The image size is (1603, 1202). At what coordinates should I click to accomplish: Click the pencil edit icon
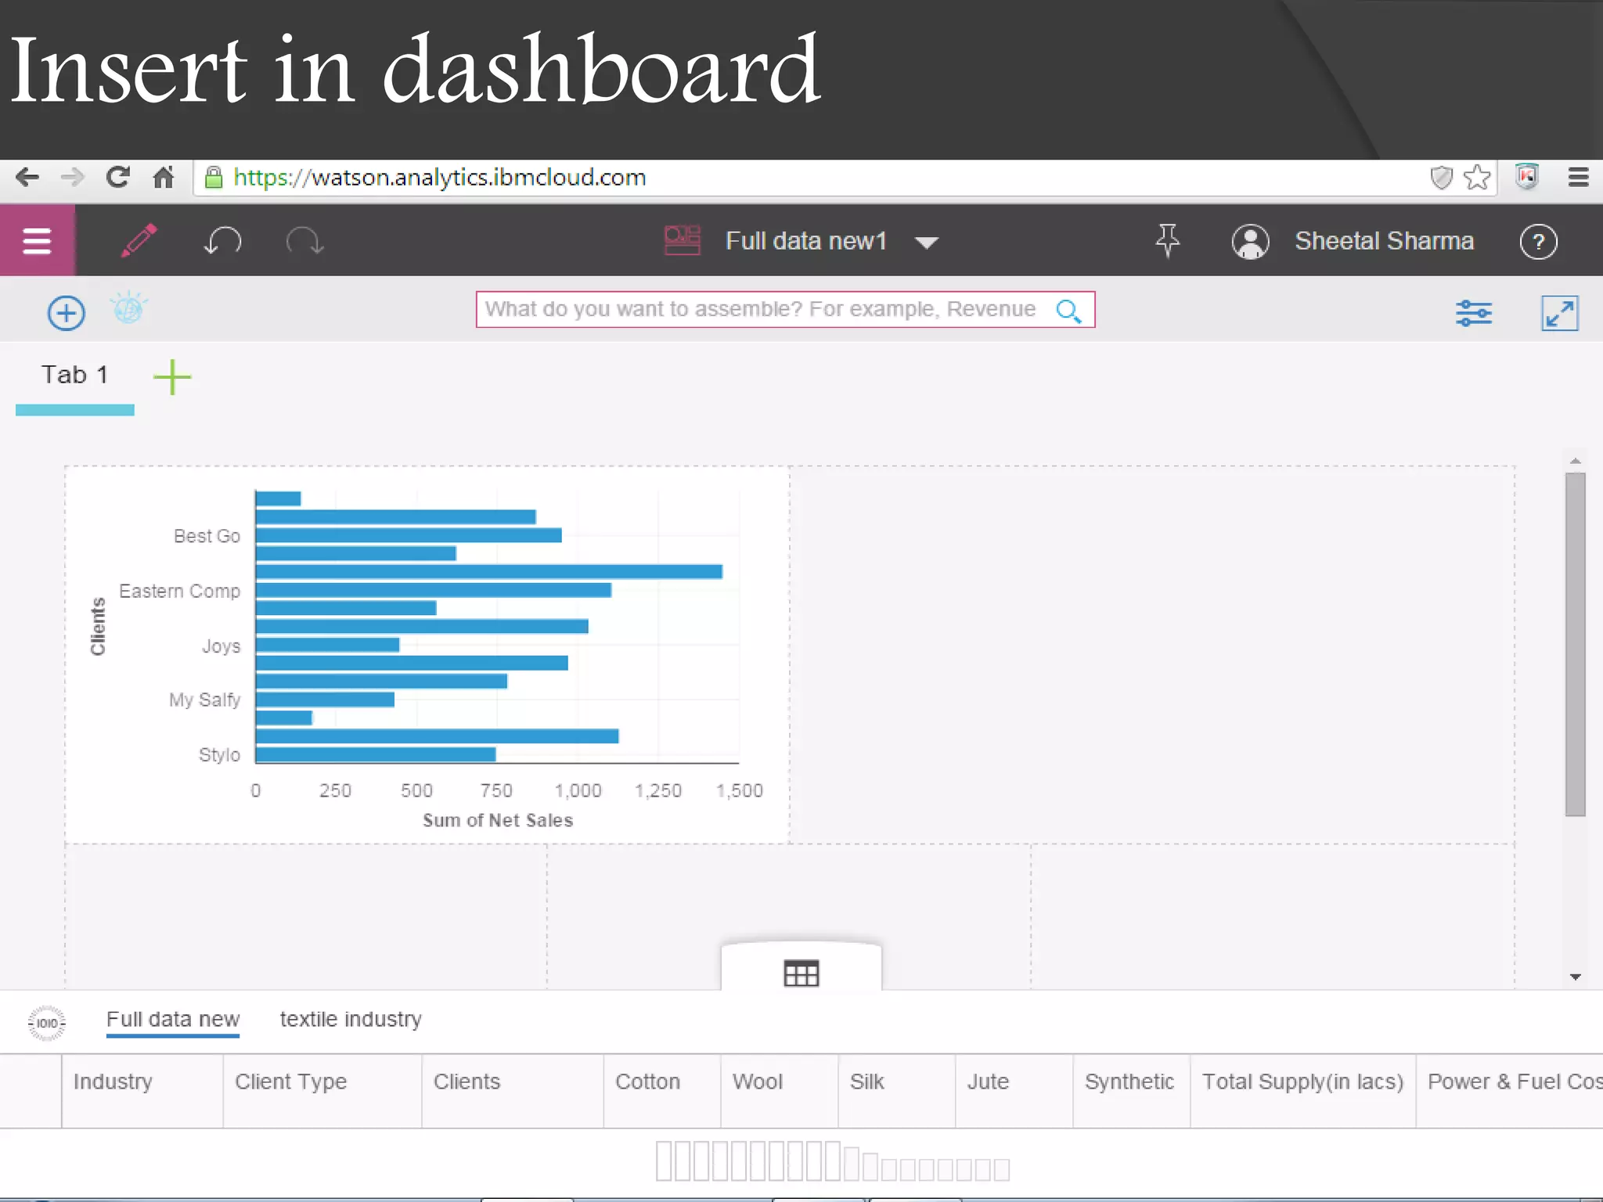(139, 241)
